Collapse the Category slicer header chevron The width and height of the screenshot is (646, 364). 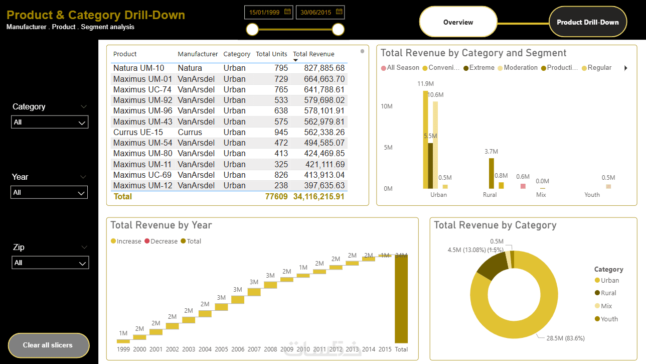[x=84, y=106]
